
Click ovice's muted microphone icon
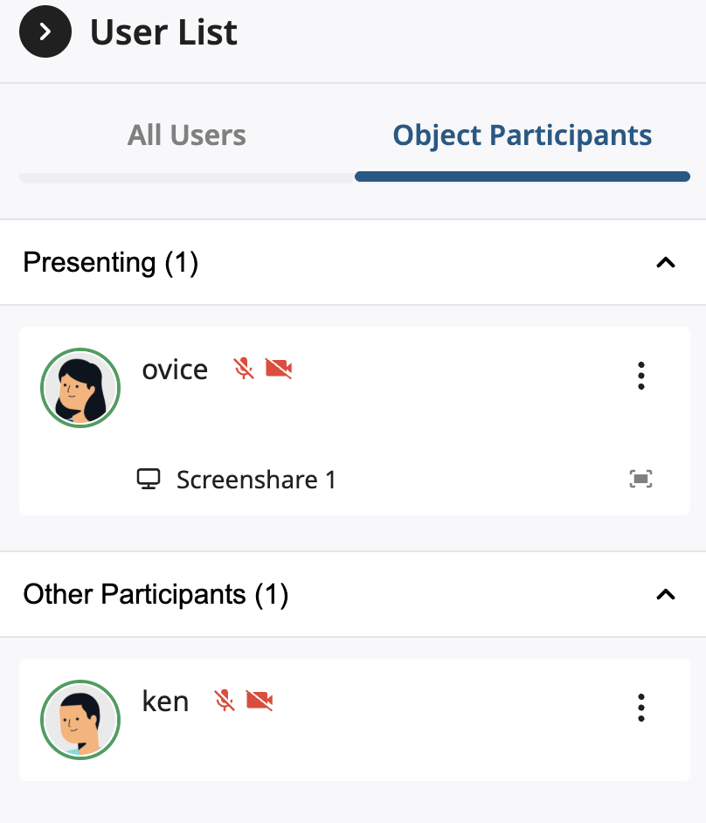244,369
